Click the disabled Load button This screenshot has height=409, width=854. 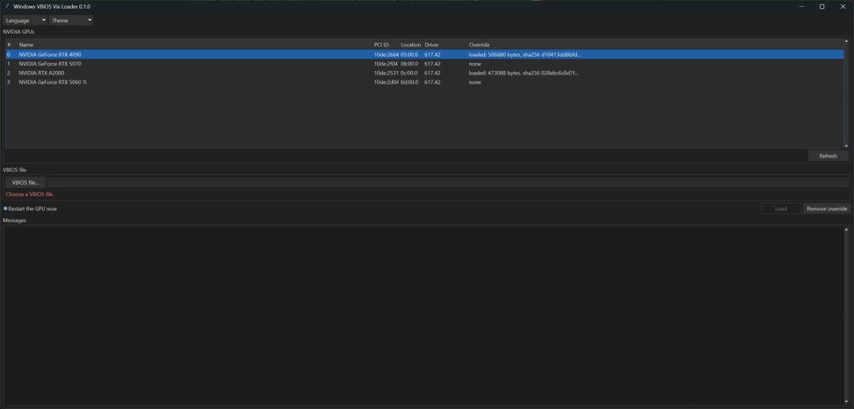(781, 208)
